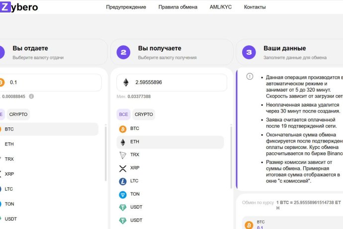Choose ETH in the give currency list
This screenshot has width=343, height=229.
point(49,144)
